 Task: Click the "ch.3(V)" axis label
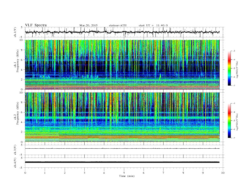pos(15,150)
